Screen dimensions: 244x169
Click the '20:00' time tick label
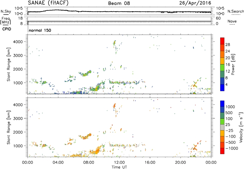(x=180, y=163)
